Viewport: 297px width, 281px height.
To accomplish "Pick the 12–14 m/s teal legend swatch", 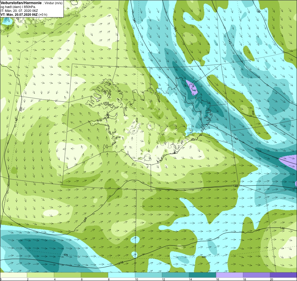I will point(176,275).
